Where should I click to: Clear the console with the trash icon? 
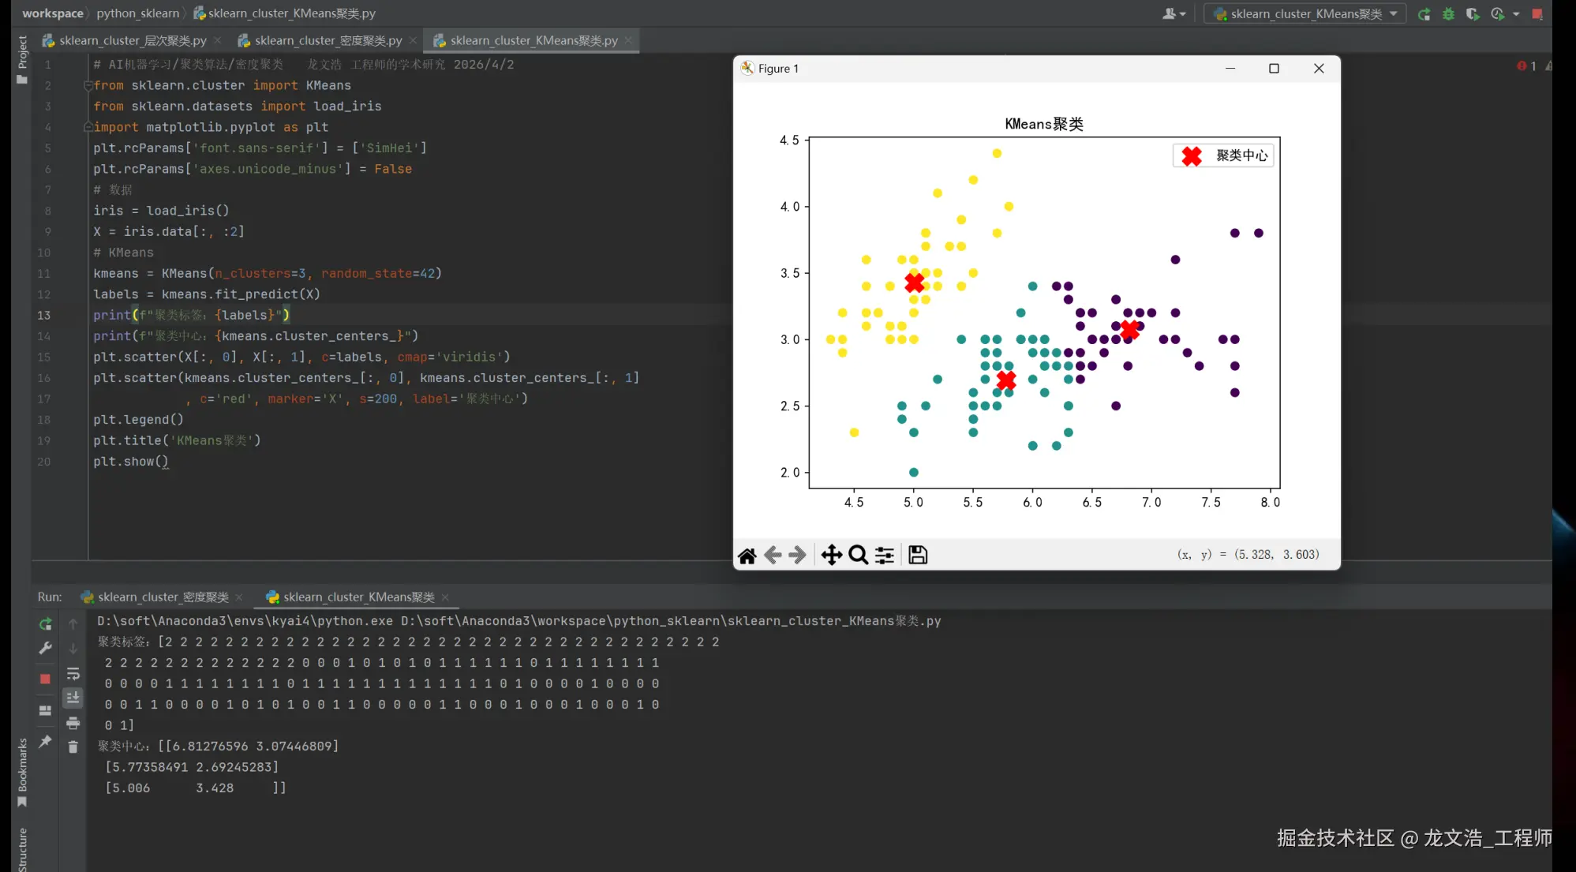73,747
